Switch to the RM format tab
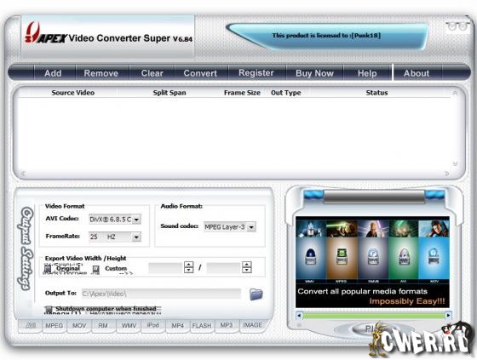 pyautogui.click(x=103, y=326)
